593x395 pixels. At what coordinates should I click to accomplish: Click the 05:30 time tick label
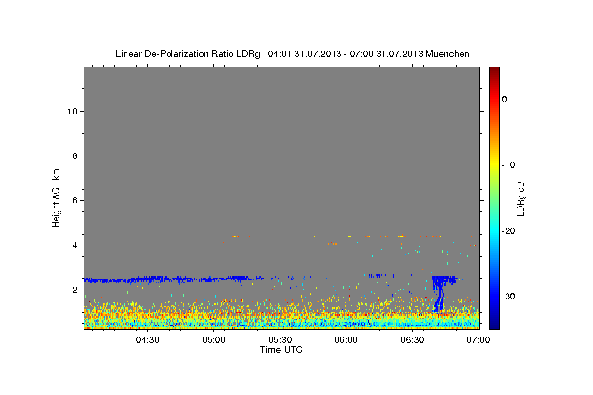pyautogui.click(x=280, y=340)
